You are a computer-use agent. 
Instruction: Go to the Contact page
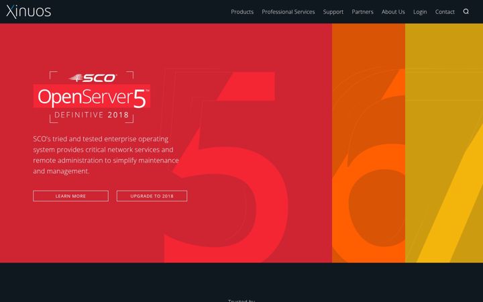tap(445, 11)
